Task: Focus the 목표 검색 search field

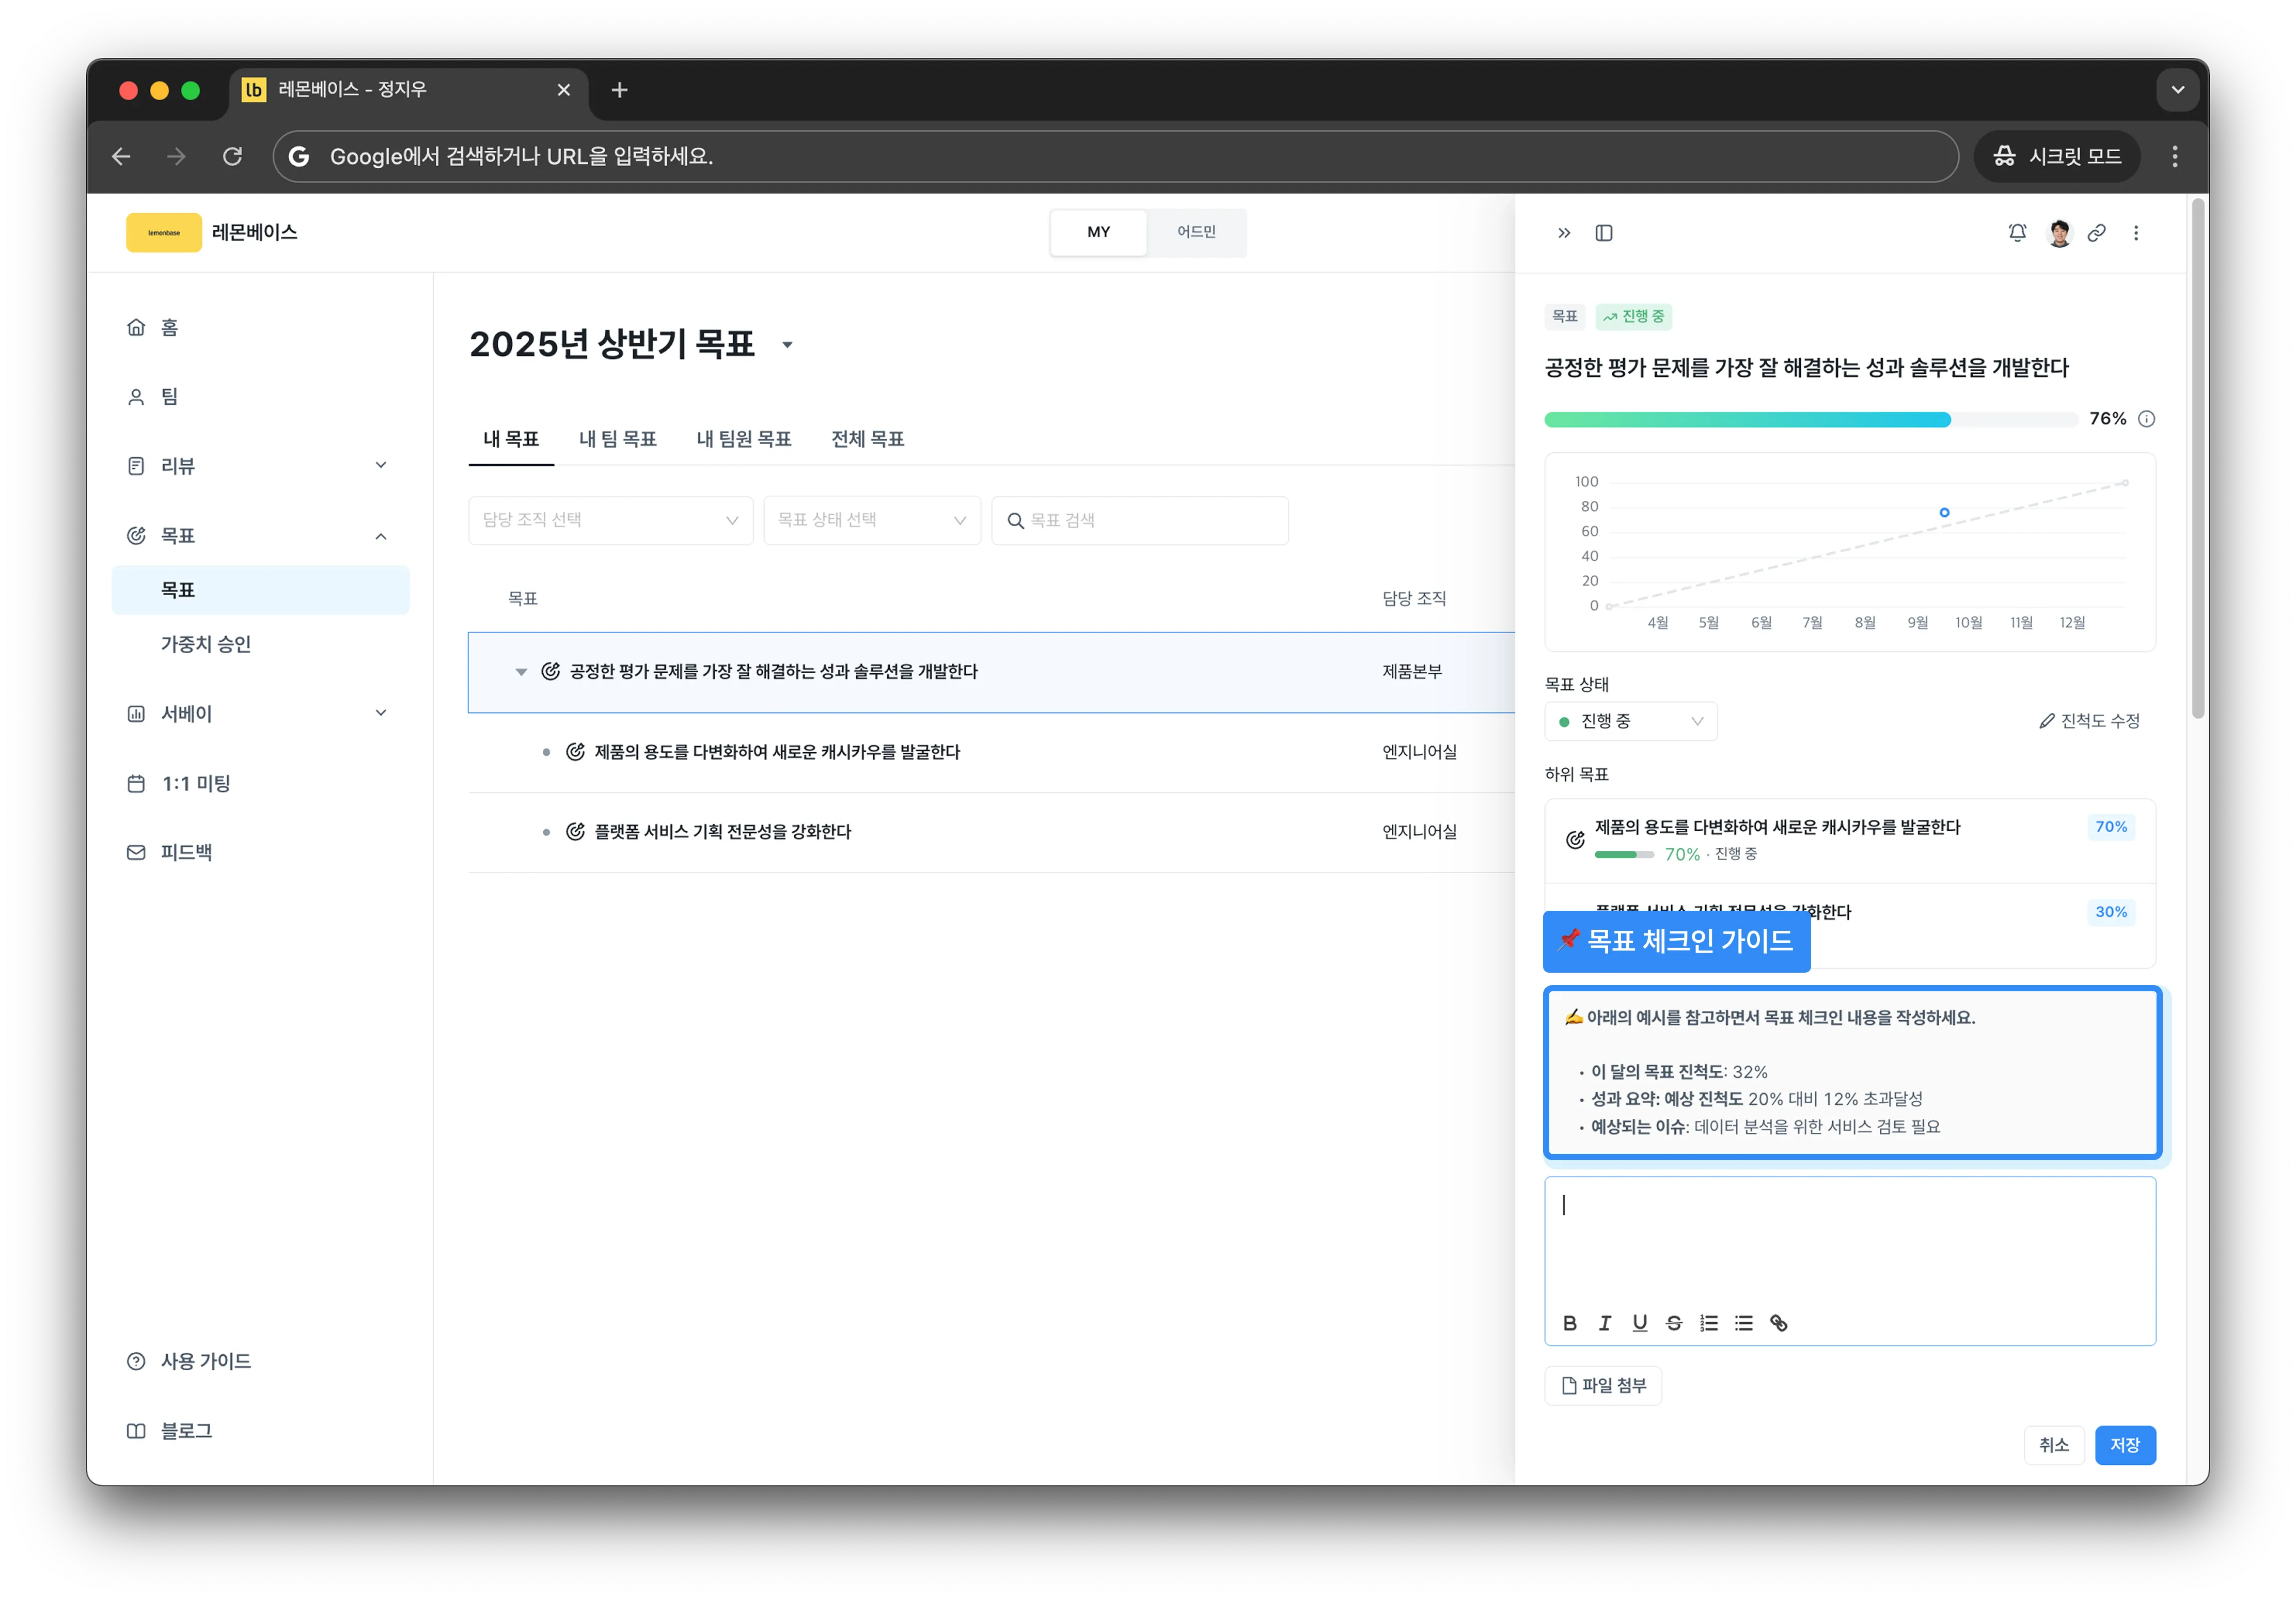Action: (1140, 521)
